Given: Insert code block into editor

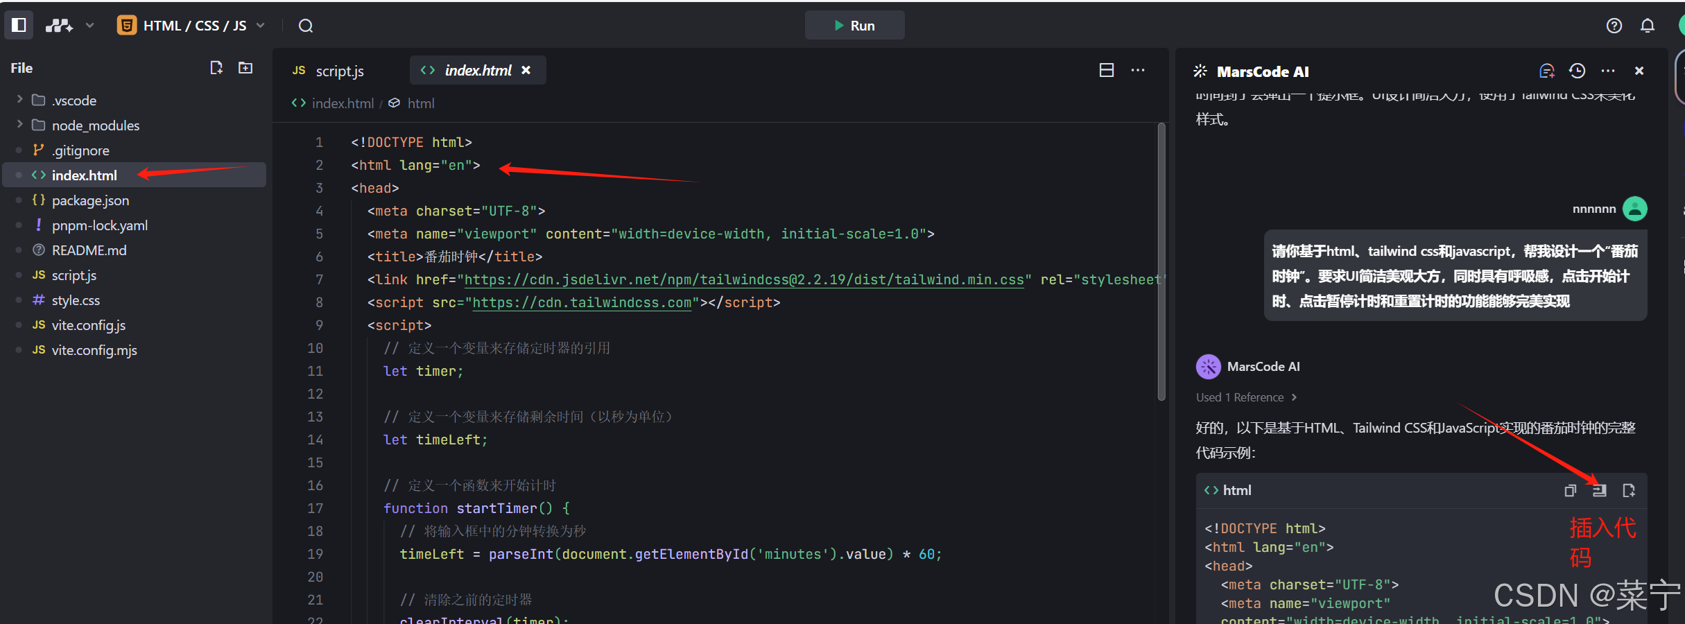Looking at the screenshot, I should click(1599, 490).
